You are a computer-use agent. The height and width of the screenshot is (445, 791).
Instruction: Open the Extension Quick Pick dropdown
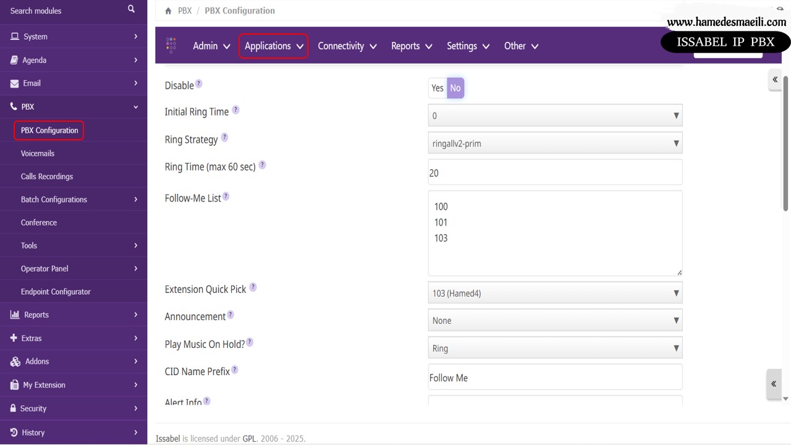click(554, 293)
